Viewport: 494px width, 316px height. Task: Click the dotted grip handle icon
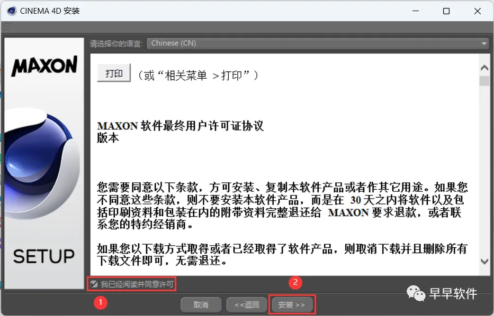click(8, 27)
